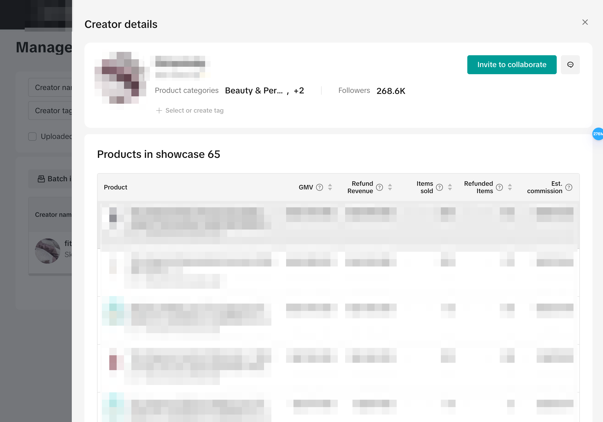603x422 pixels.
Task: Sort by Refund Revenue column arrows
Action: (x=390, y=187)
